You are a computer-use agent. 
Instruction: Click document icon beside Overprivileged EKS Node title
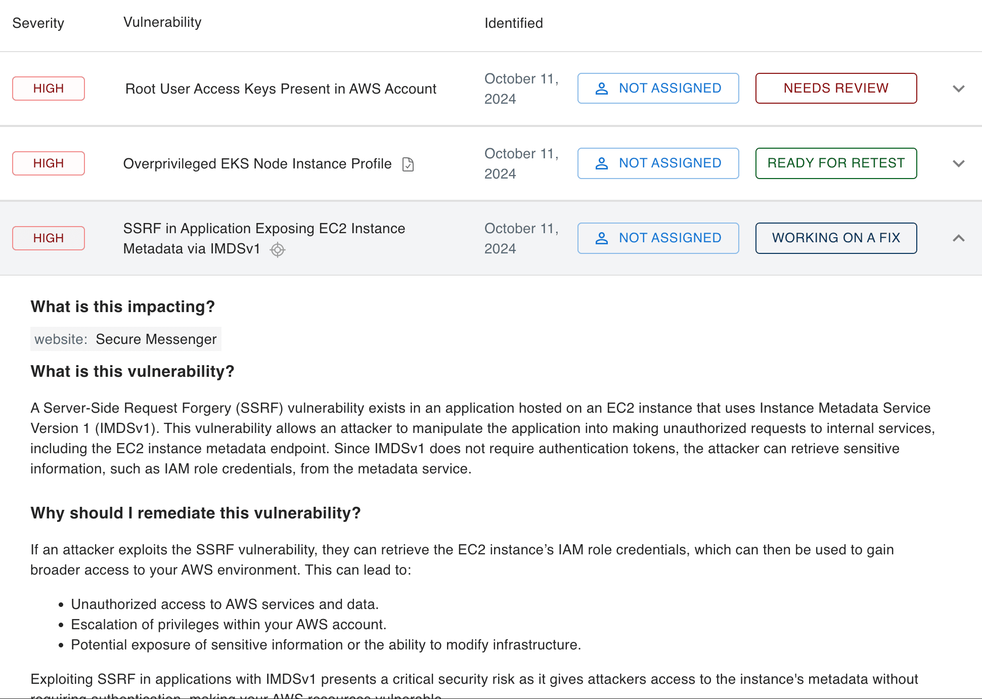(408, 164)
